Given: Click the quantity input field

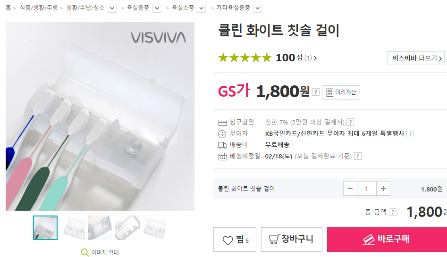Looking at the screenshot, I should point(367,189).
